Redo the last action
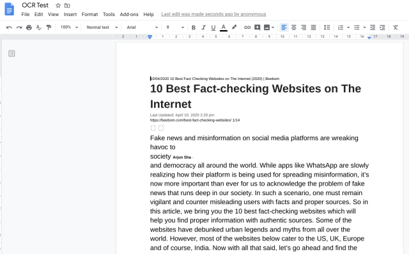Screen dimensions: 409x254 [x=19, y=27]
